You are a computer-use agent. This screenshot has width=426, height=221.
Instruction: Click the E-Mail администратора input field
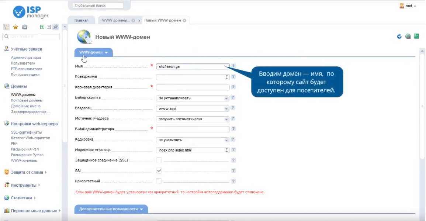(193, 129)
